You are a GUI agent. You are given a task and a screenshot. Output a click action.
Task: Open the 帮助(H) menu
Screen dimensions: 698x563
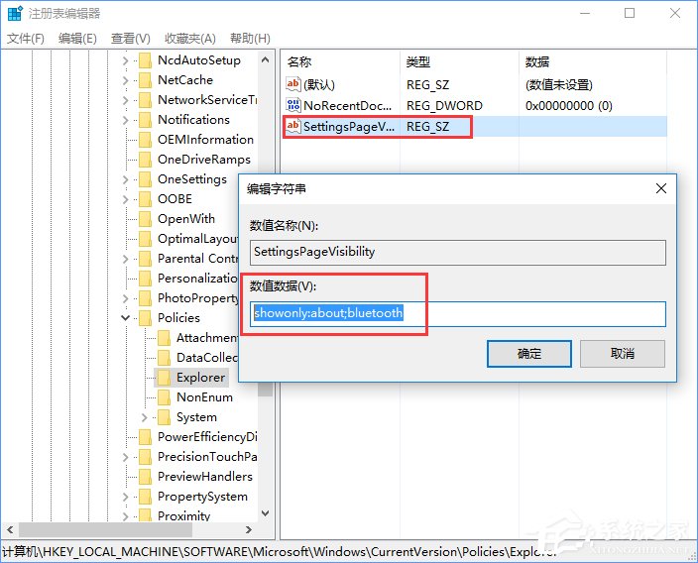click(250, 39)
